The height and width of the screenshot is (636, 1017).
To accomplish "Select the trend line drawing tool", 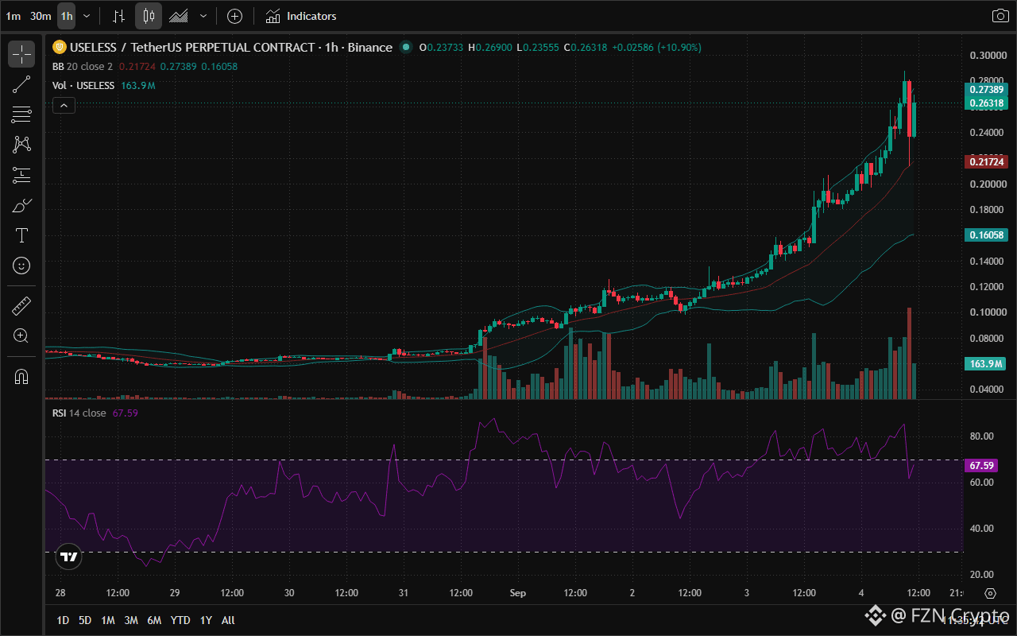I will pos(21,84).
